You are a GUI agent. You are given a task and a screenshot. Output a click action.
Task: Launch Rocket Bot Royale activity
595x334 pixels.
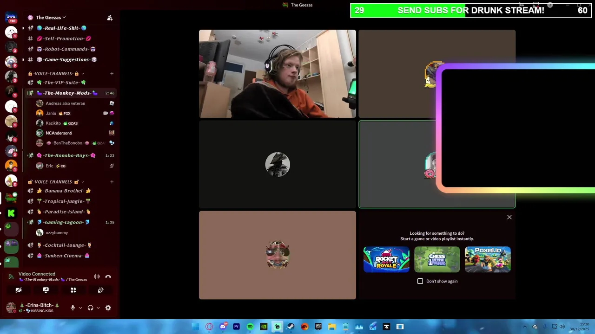click(x=386, y=259)
